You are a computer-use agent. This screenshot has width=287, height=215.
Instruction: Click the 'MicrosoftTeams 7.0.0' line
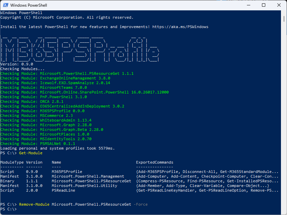(43, 87)
